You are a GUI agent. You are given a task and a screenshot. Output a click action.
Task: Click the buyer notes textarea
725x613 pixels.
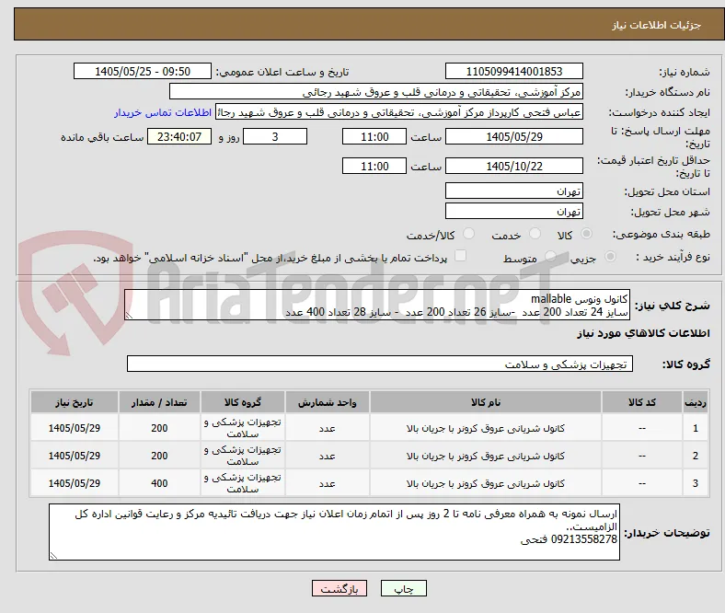click(334, 532)
